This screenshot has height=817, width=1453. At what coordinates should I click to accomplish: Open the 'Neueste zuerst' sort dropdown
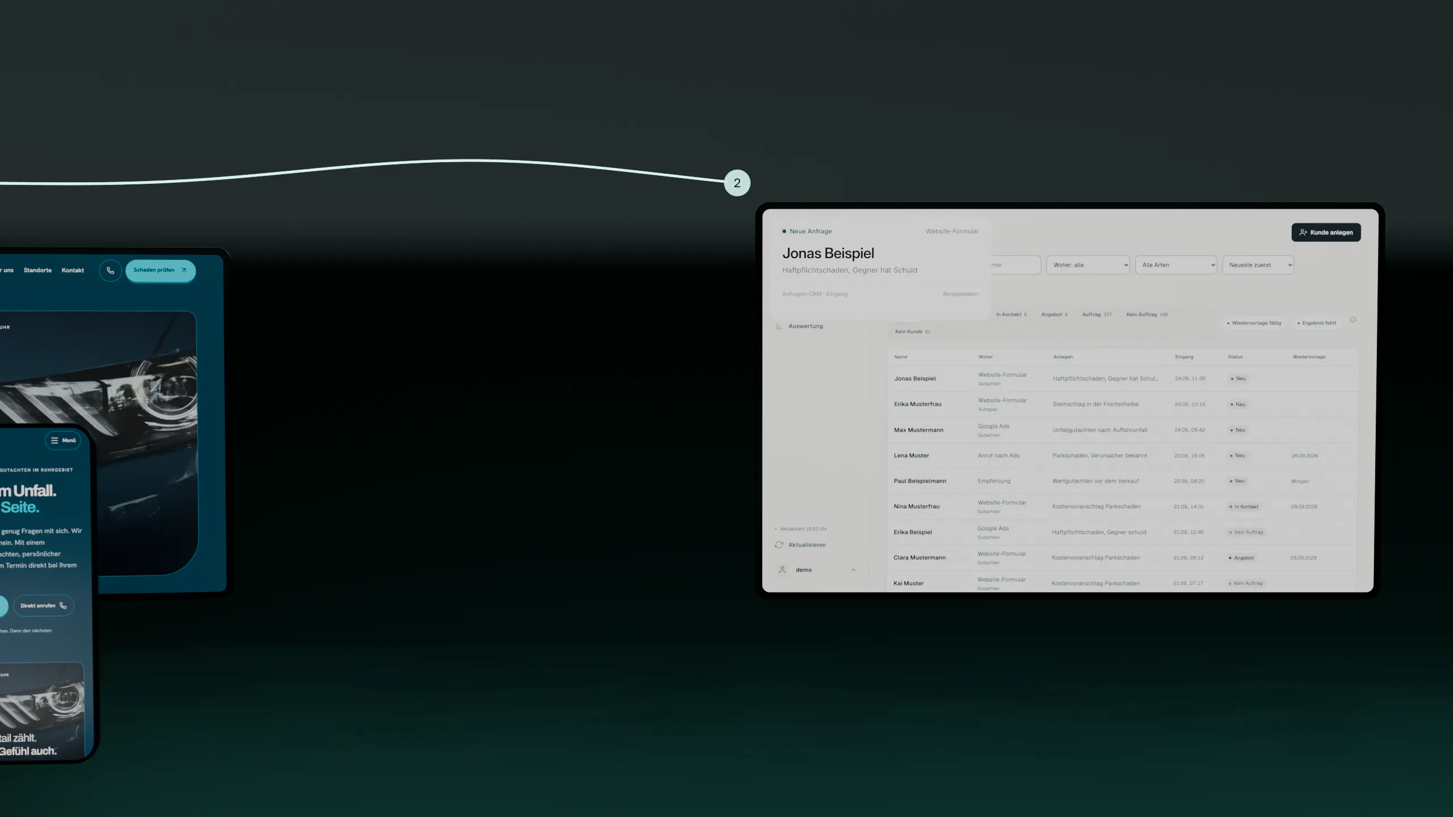1258,265
